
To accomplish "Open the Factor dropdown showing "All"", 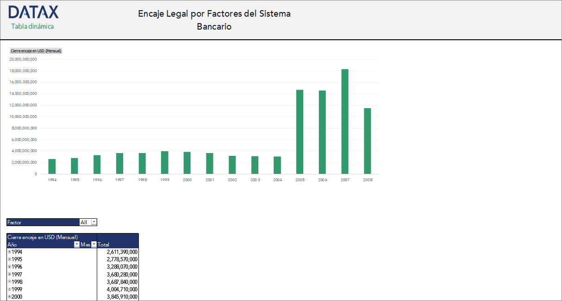I will [94, 222].
